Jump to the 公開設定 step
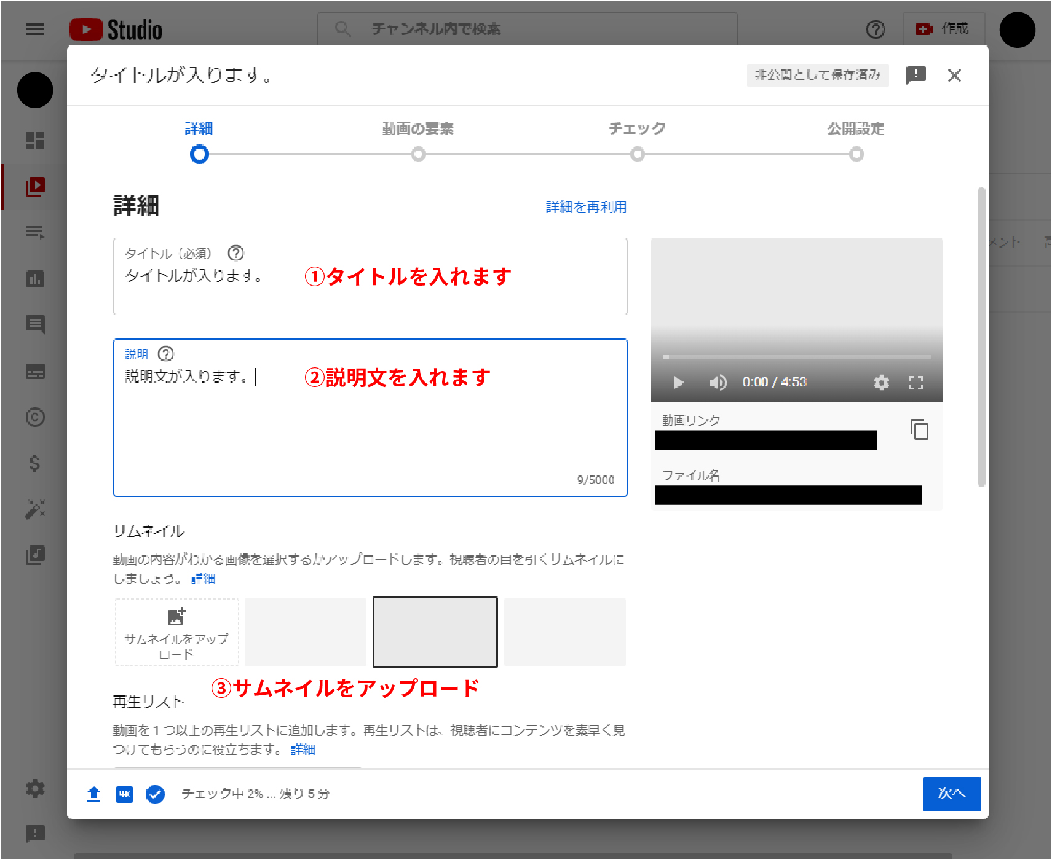This screenshot has height=860, width=1052. pos(856,154)
